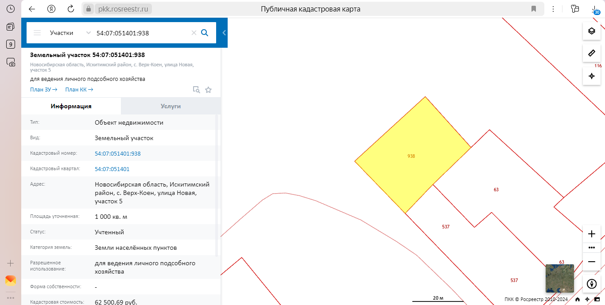This screenshot has height=305, width=605.
Task: Switch to the Услуги tab
Action: tap(171, 106)
